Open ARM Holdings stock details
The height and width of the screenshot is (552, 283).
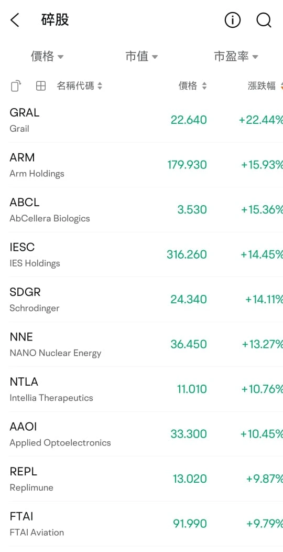(x=141, y=165)
